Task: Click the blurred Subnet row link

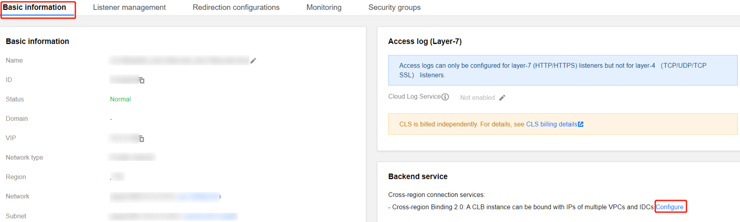Action: 210,216
